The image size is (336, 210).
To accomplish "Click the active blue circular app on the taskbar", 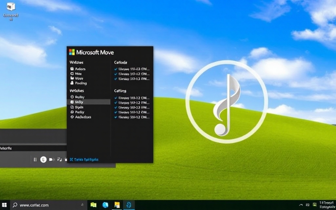I will pos(129,205).
